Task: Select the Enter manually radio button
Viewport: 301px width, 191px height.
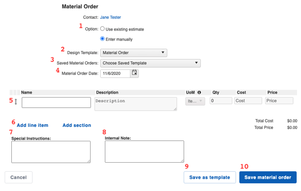Action: pyautogui.click(x=102, y=39)
